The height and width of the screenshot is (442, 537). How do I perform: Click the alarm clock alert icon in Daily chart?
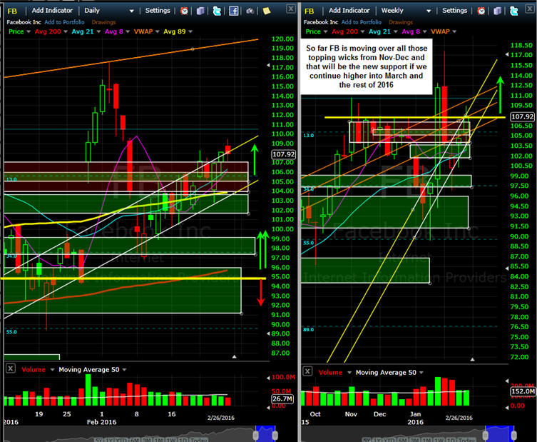tap(184, 11)
